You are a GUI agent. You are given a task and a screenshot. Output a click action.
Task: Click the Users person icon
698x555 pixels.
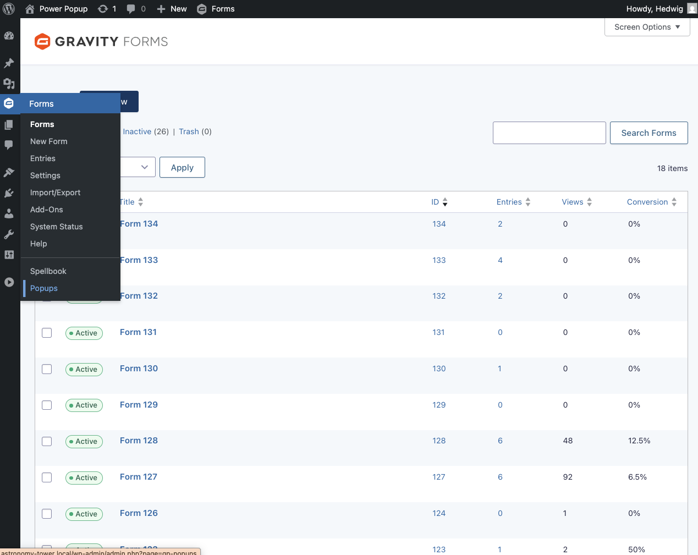[x=9, y=213]
